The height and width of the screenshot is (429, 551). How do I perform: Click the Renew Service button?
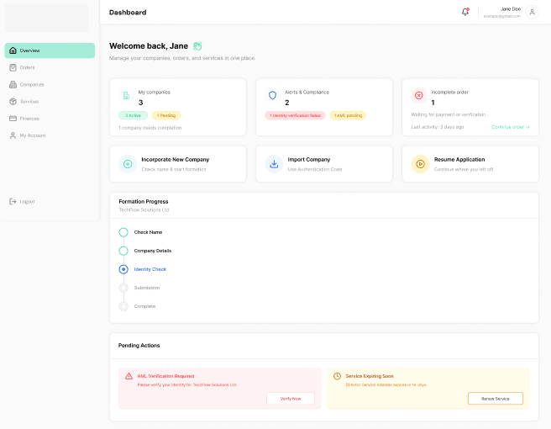(x=495, y=399)
